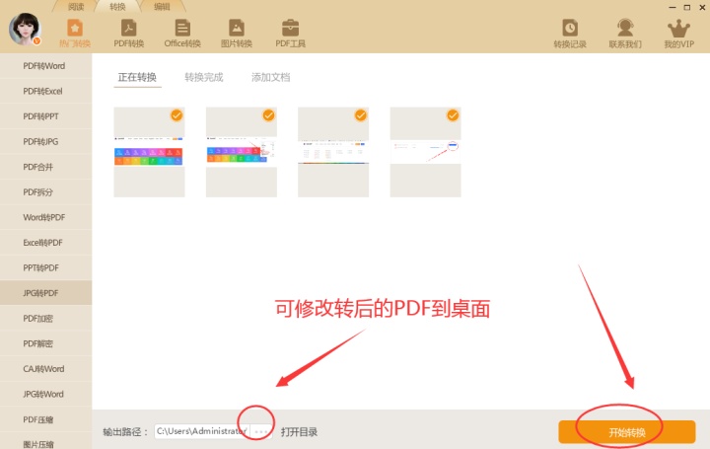710x449 pixels.
Task: Toggle the second thumbnail's selection checkmark
Action: pyautogui.click(x=268, y=115)
